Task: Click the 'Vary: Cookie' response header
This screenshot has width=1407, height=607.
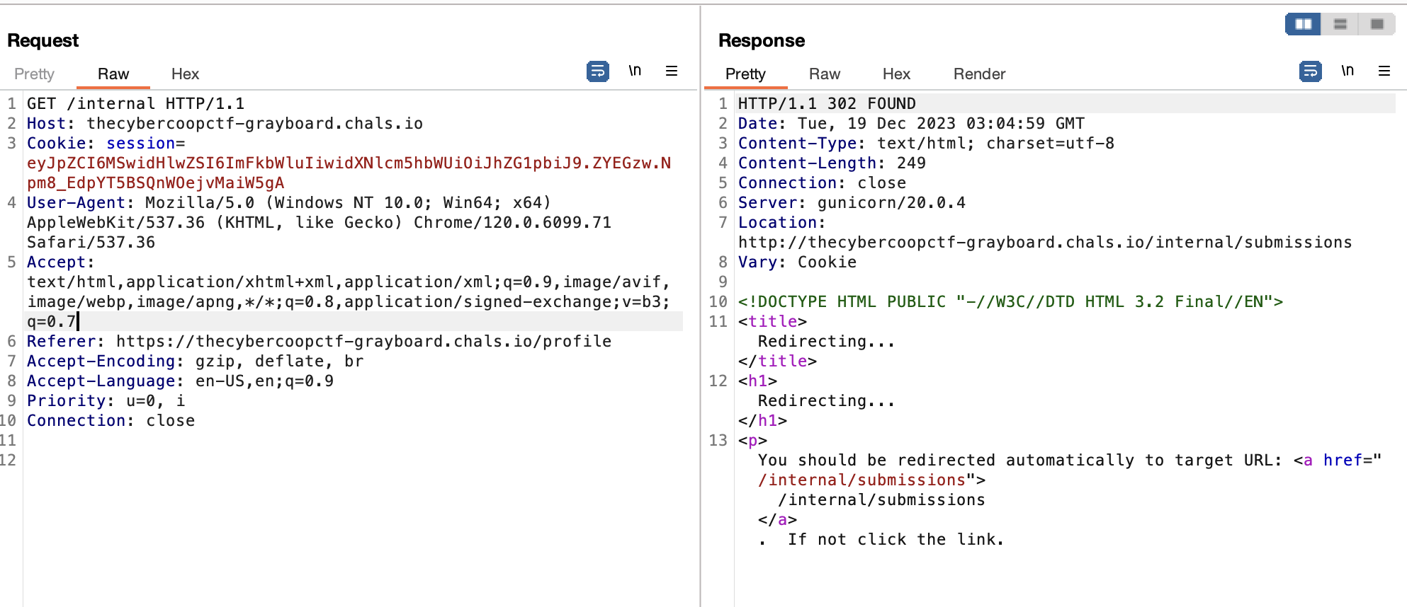Action: [x=797, y=262]
